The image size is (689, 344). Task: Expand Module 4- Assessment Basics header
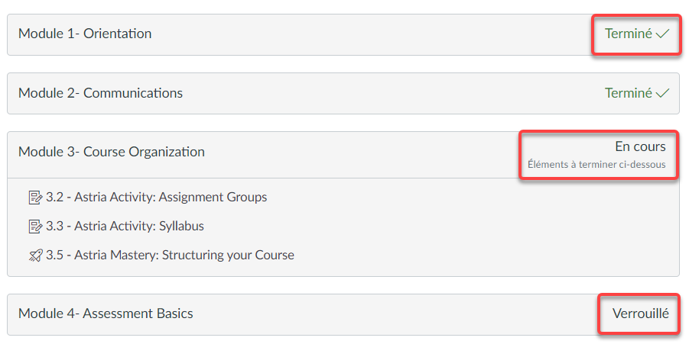[343, 315]
